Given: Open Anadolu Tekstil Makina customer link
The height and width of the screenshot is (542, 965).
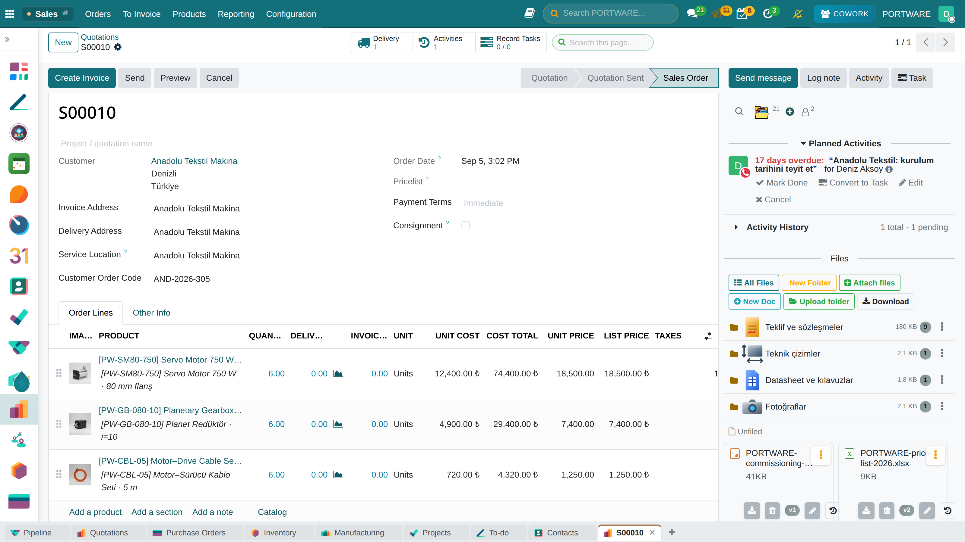Looking at the screenshot, I should coord(194,161).
